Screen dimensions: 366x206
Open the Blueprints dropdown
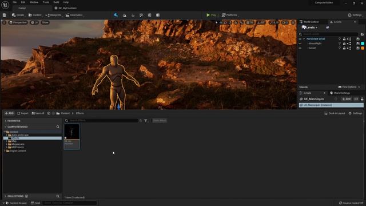coord(54,15)
